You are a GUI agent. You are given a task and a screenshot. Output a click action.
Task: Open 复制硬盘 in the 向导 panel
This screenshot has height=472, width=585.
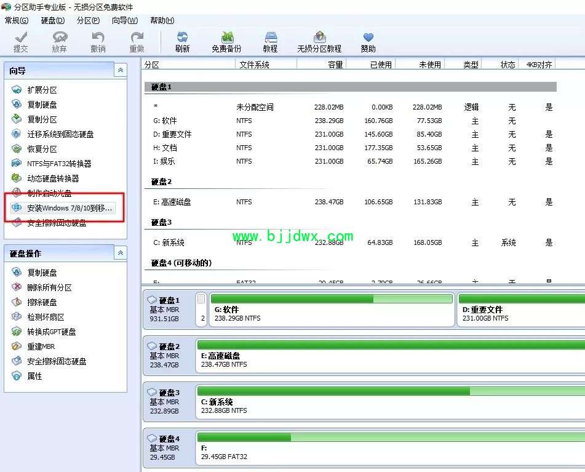tap(34, 105)
